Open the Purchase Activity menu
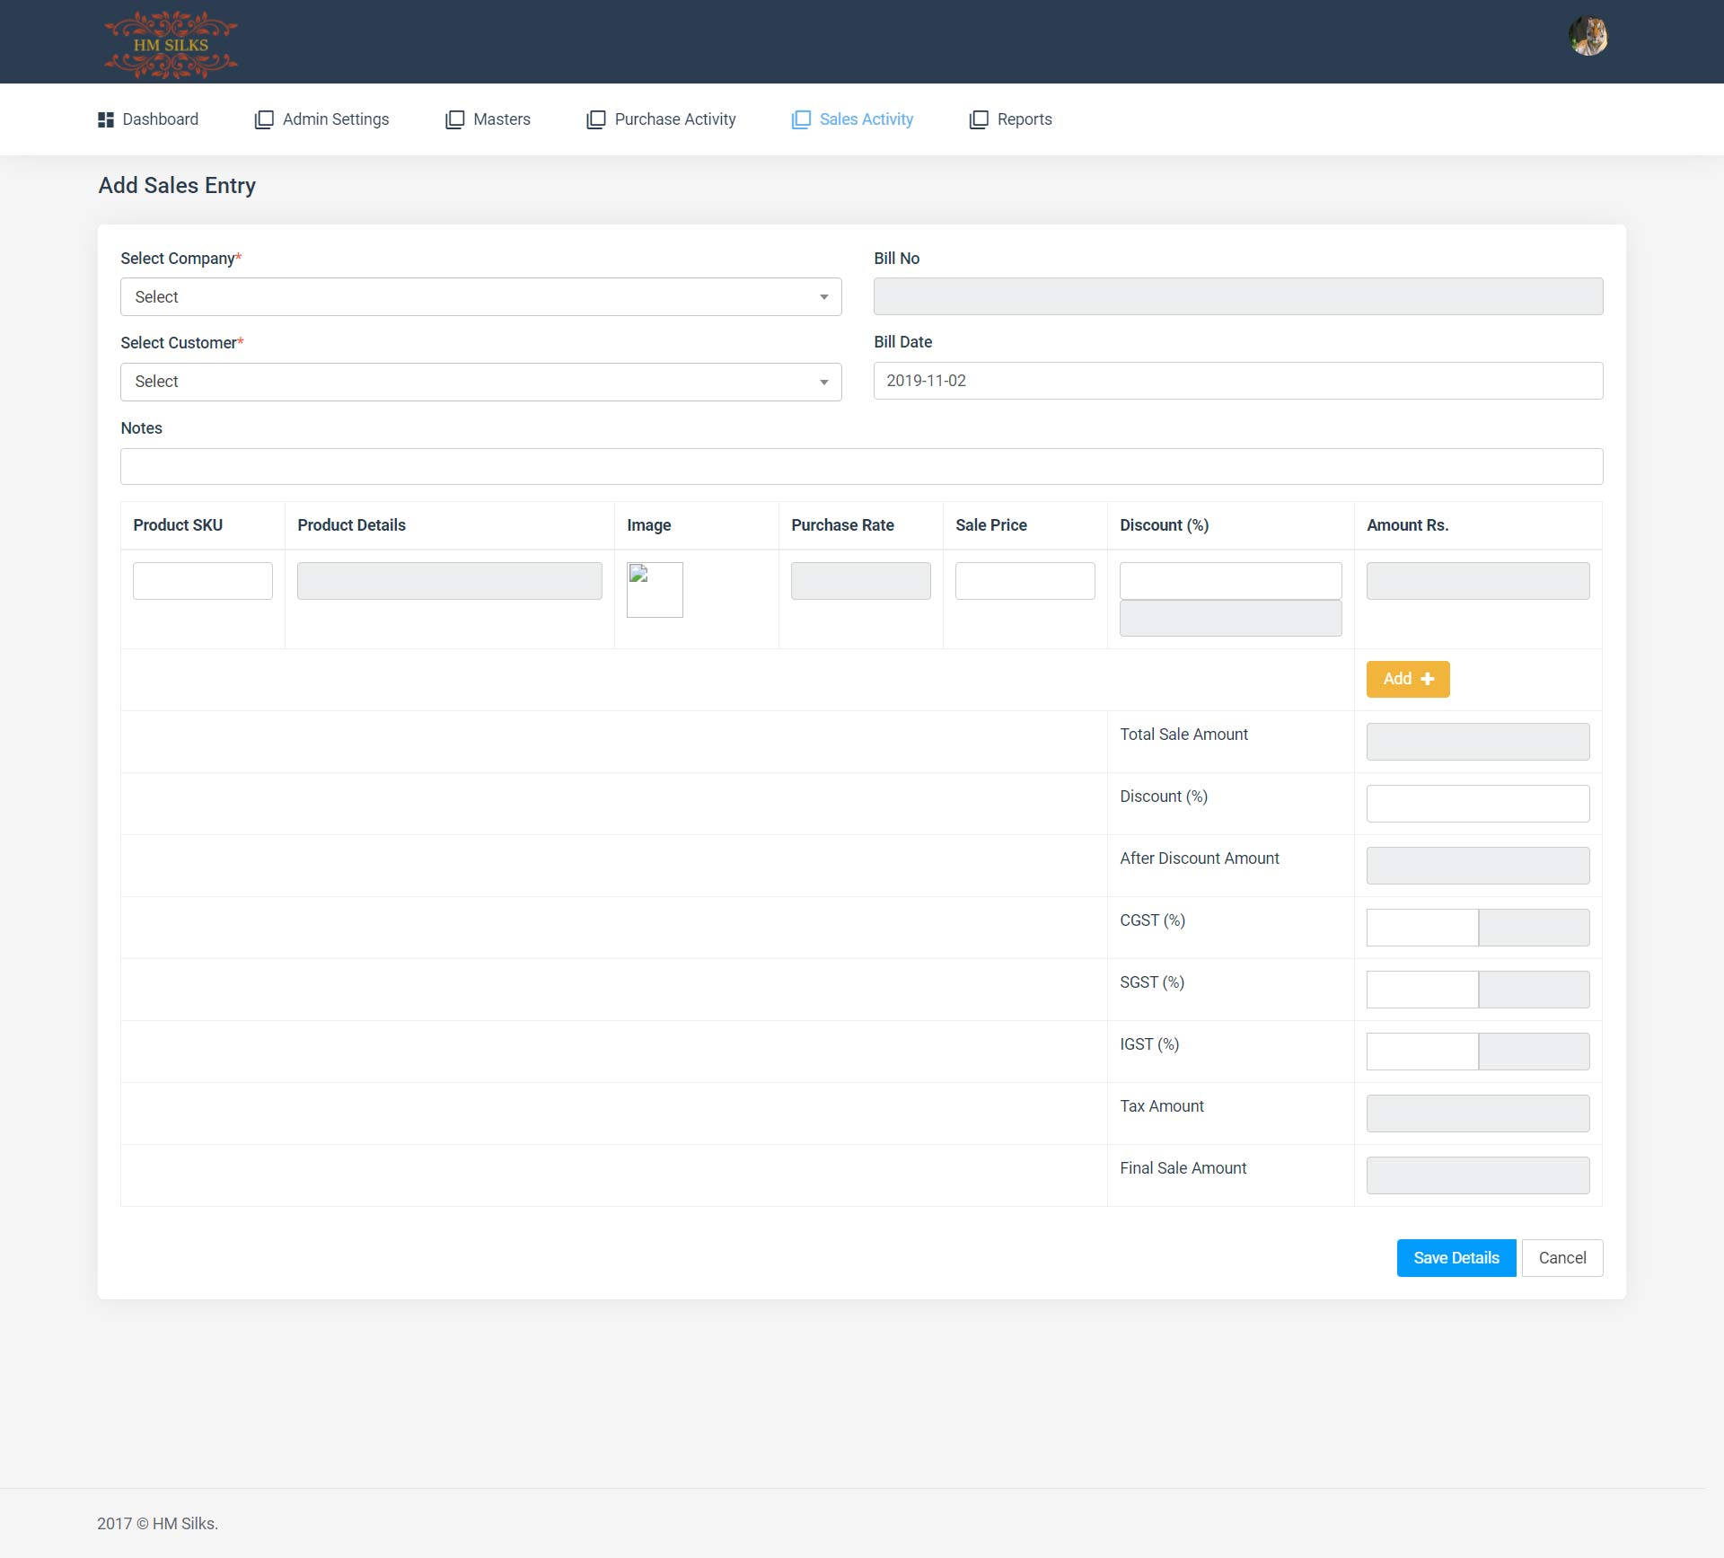The height and width of the screenshot is (1558, 1724). [674, 119]
